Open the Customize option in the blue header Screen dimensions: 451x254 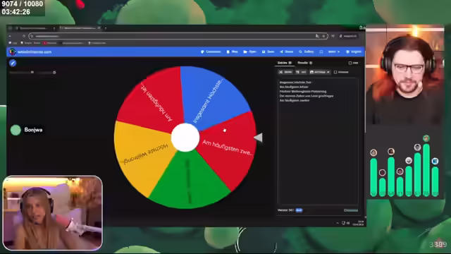pos(211,52)
